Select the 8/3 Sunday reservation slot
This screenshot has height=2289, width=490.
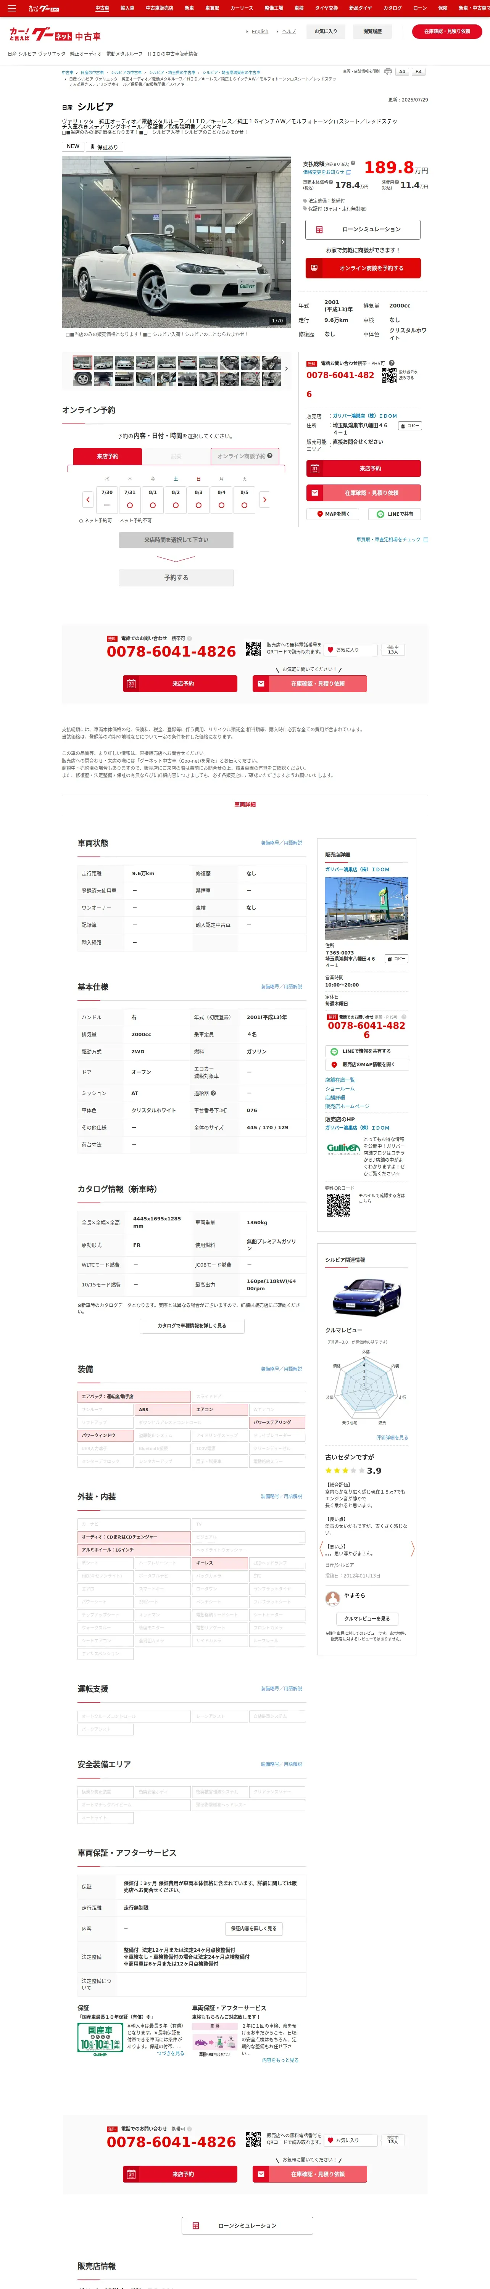(x=198, y=499)
